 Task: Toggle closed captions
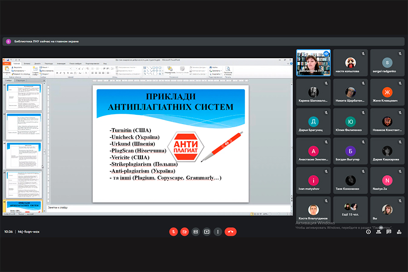click(196, 232)
